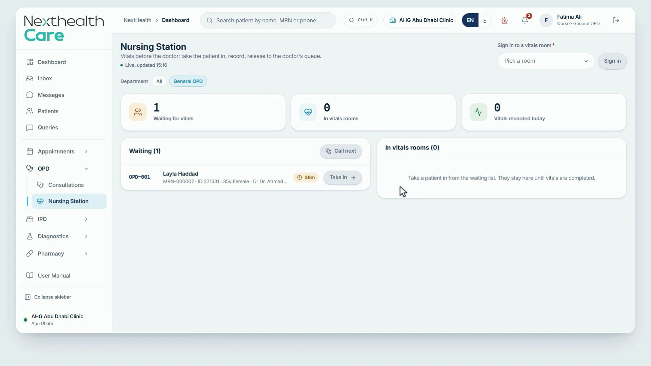Open Patients in the sidebar
Image resolution: width=651 pixels, height=366 pixels.
click(64, 111)
